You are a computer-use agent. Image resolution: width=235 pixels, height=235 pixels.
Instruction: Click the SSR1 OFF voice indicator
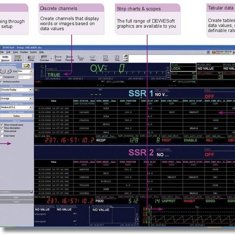(x=210, y=96)
